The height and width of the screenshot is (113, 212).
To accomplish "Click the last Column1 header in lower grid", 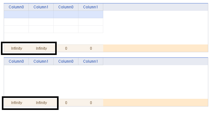I will point(91,61).
